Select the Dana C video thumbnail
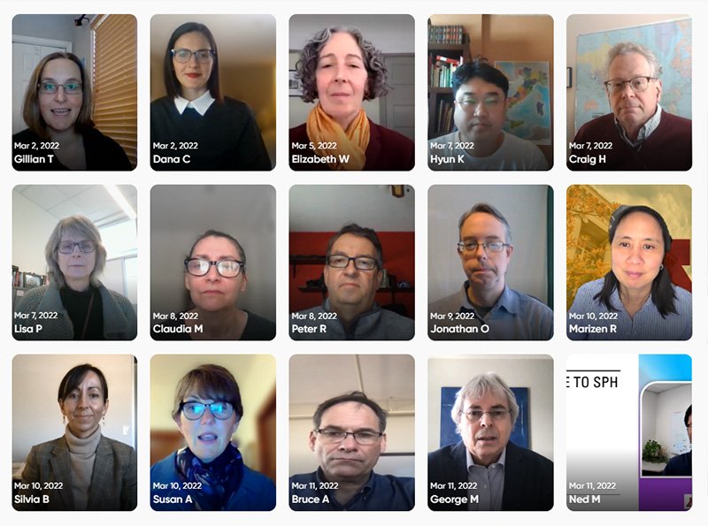 [x=213, y=93]
